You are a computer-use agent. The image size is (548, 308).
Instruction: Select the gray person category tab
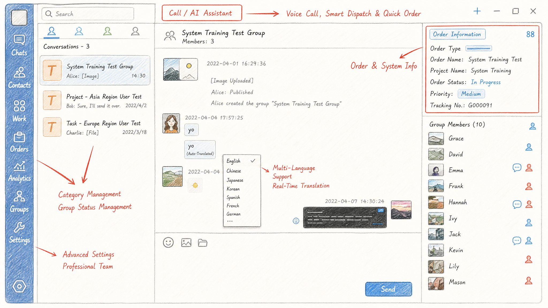point(135,32)
